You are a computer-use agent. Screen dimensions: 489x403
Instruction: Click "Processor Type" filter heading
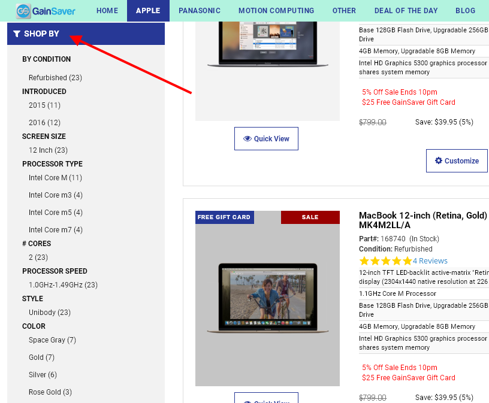coord(52,164)
